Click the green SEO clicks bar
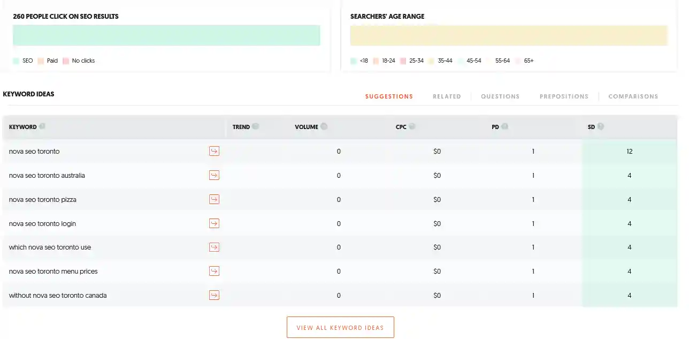The height and width of the screenshot is (339, 689). [x=166, y=35]
